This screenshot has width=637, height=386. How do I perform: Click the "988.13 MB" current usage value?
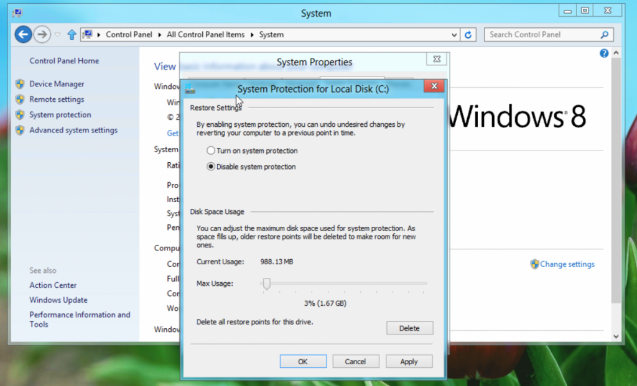(277, 262)
